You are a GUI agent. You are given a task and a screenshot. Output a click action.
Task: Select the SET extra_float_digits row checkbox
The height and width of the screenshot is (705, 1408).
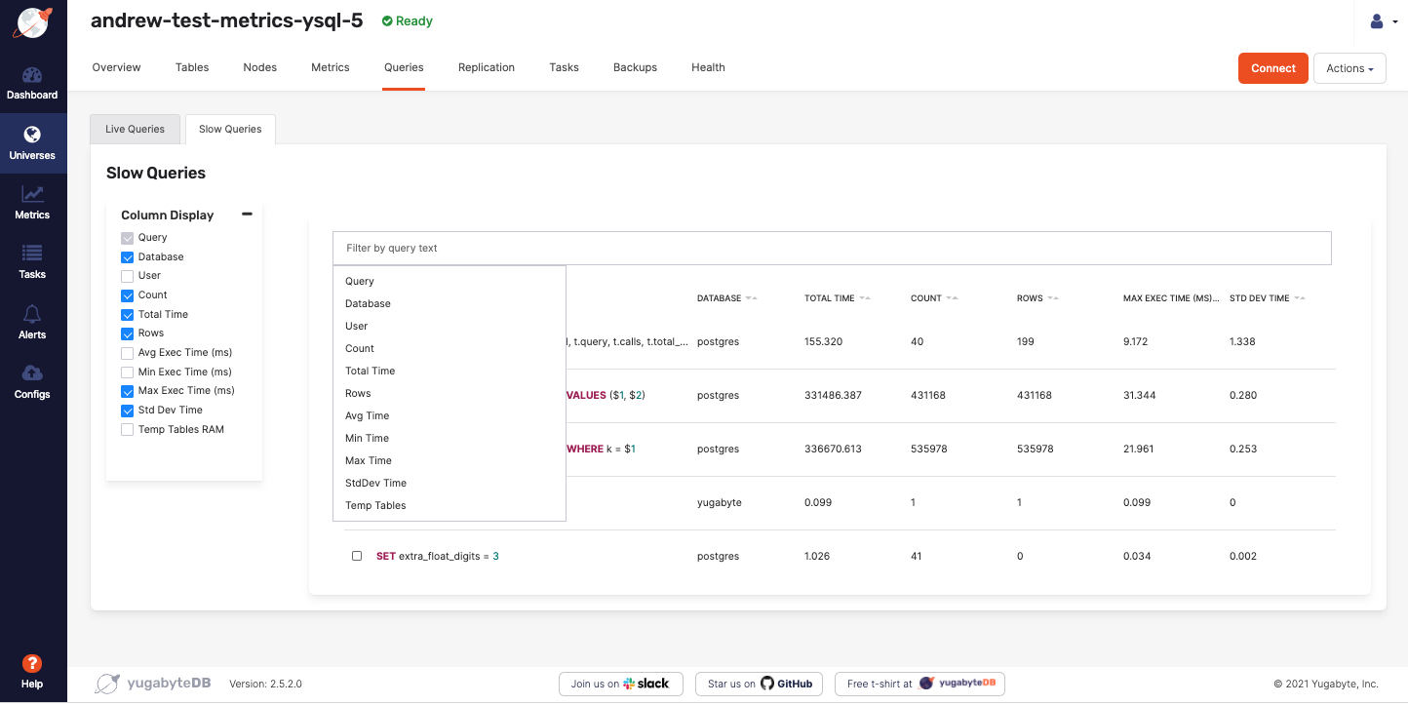[x=357, y=556]
